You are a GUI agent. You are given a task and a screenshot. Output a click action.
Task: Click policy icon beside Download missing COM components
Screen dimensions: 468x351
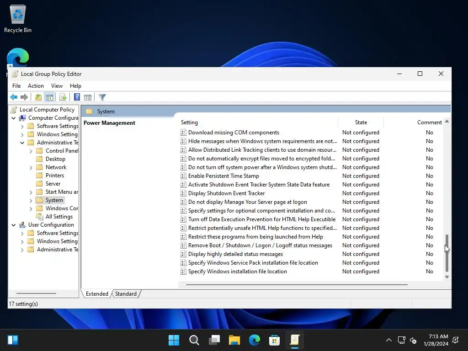click(x=184, y=133)
